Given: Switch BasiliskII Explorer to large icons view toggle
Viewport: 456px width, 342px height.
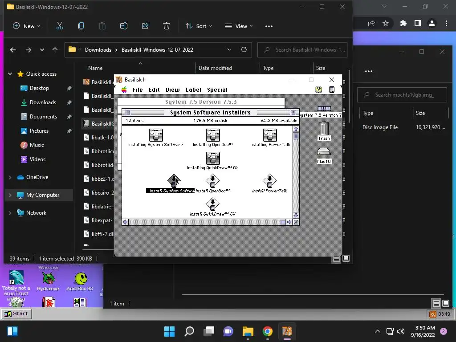Looking at the screenshot, I should (x=346, y=258).
